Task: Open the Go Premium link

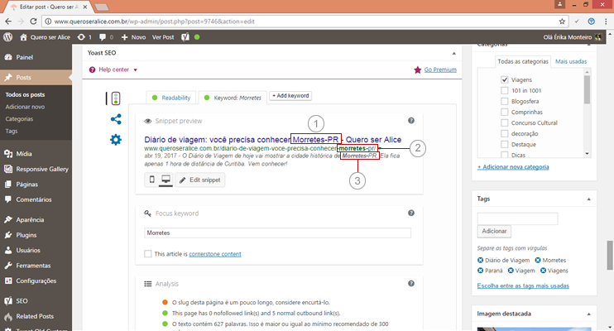Action: click(440, 70)
